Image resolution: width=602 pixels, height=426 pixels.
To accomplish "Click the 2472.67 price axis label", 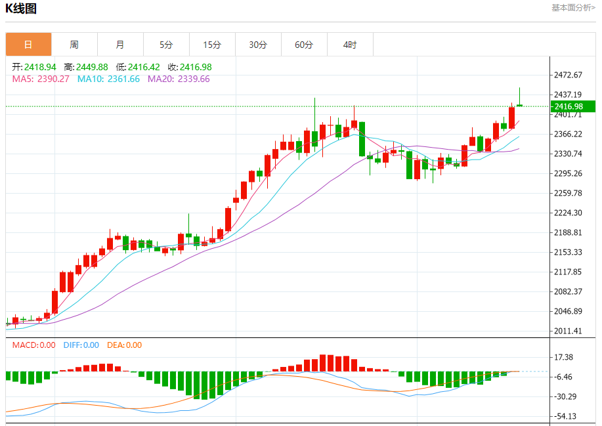I will (568, 75).
